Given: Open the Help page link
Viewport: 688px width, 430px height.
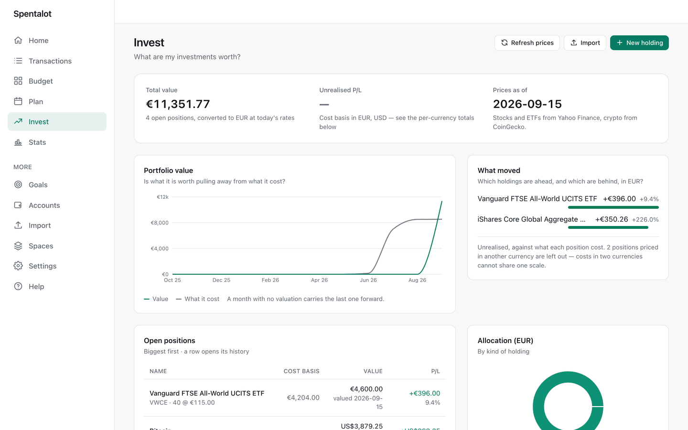Looking at the screenshot, I should click(x=57, y=286).
